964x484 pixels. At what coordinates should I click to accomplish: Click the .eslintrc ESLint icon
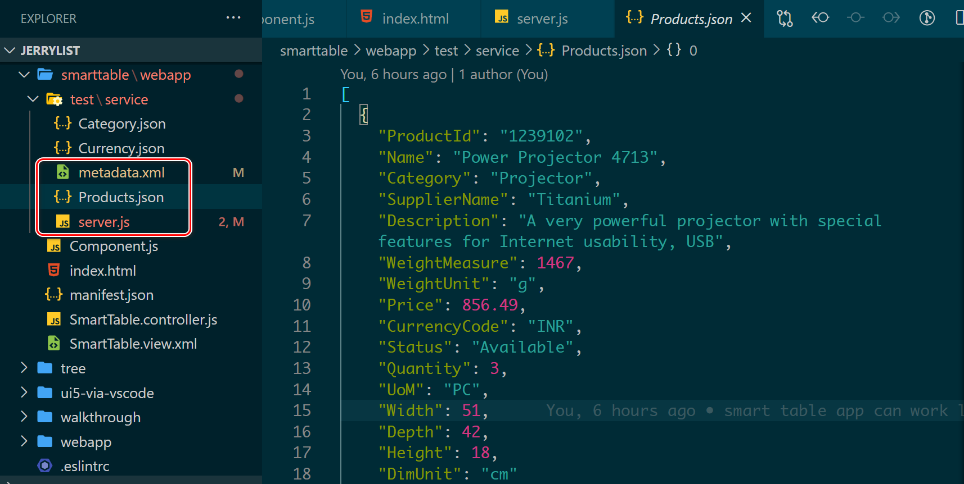point(44,465)
